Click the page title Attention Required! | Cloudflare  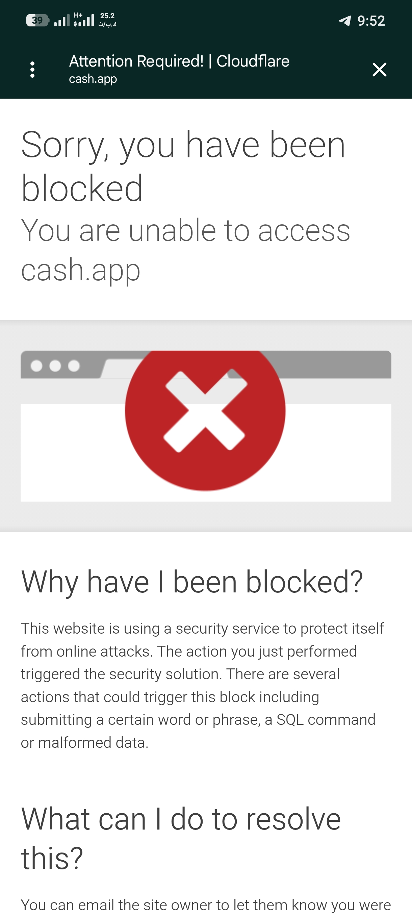179,61
